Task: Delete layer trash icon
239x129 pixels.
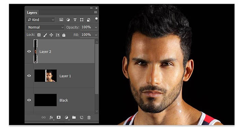Action: pyautogui.click(x=89, y=117)
